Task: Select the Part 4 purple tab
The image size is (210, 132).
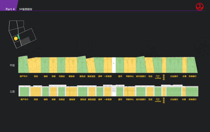Action: [x=9, y=5]
